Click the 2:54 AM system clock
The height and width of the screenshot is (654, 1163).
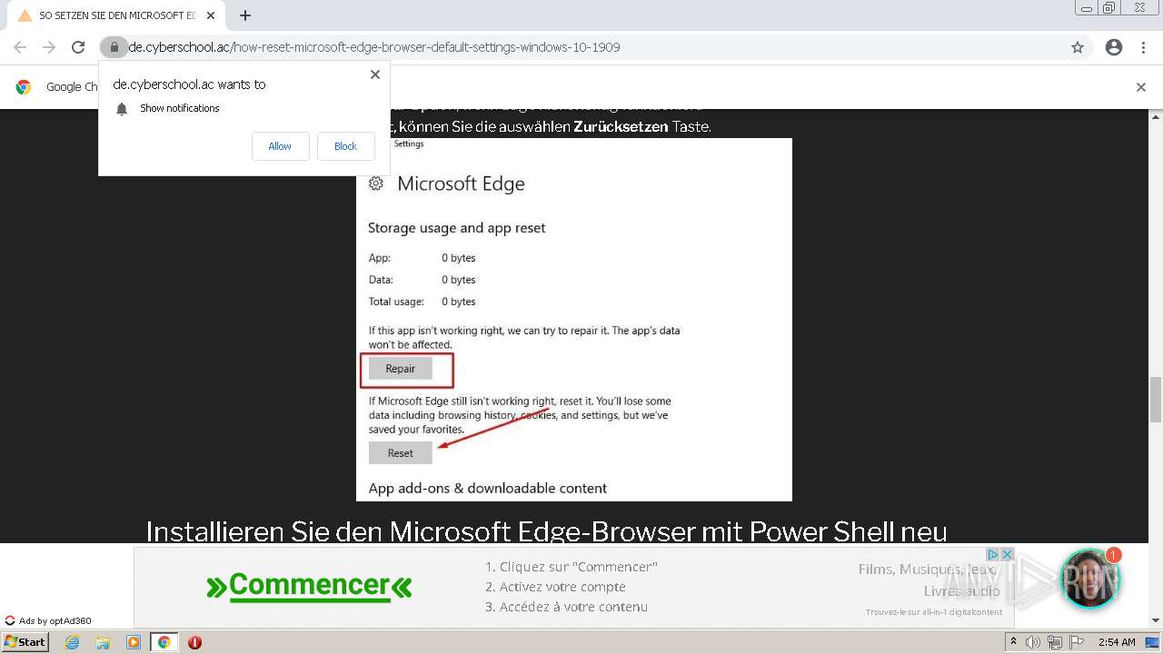pos(1117,642)
